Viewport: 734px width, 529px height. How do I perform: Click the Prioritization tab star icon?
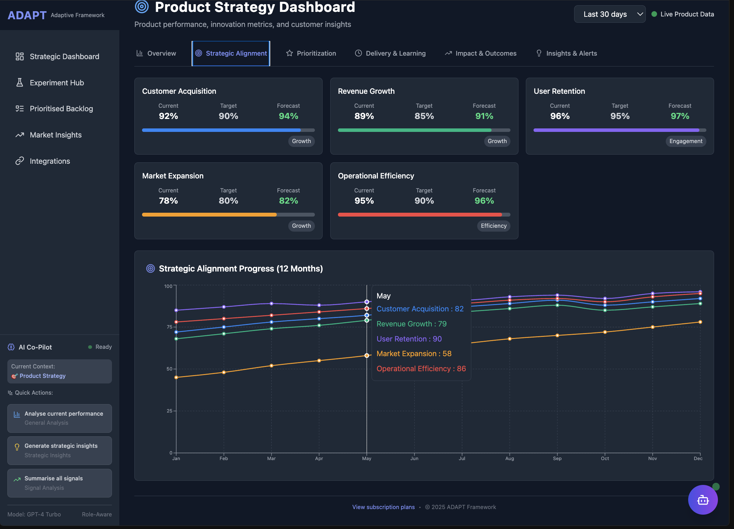pos(289,53)
